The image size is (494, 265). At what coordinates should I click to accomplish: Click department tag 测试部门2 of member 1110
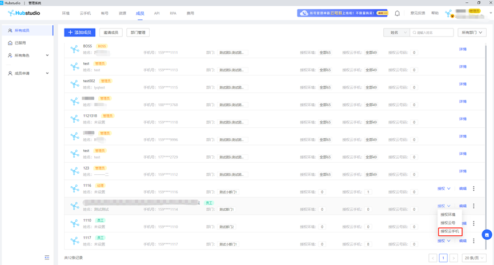pos(227,227)
